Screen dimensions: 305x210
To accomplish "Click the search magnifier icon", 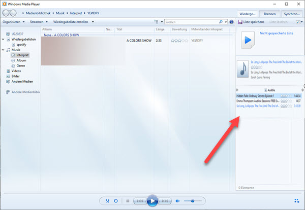I will pos(221,22).
